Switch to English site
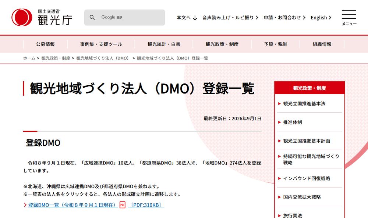Screen dimensions: 368x218 click(321, 18)
